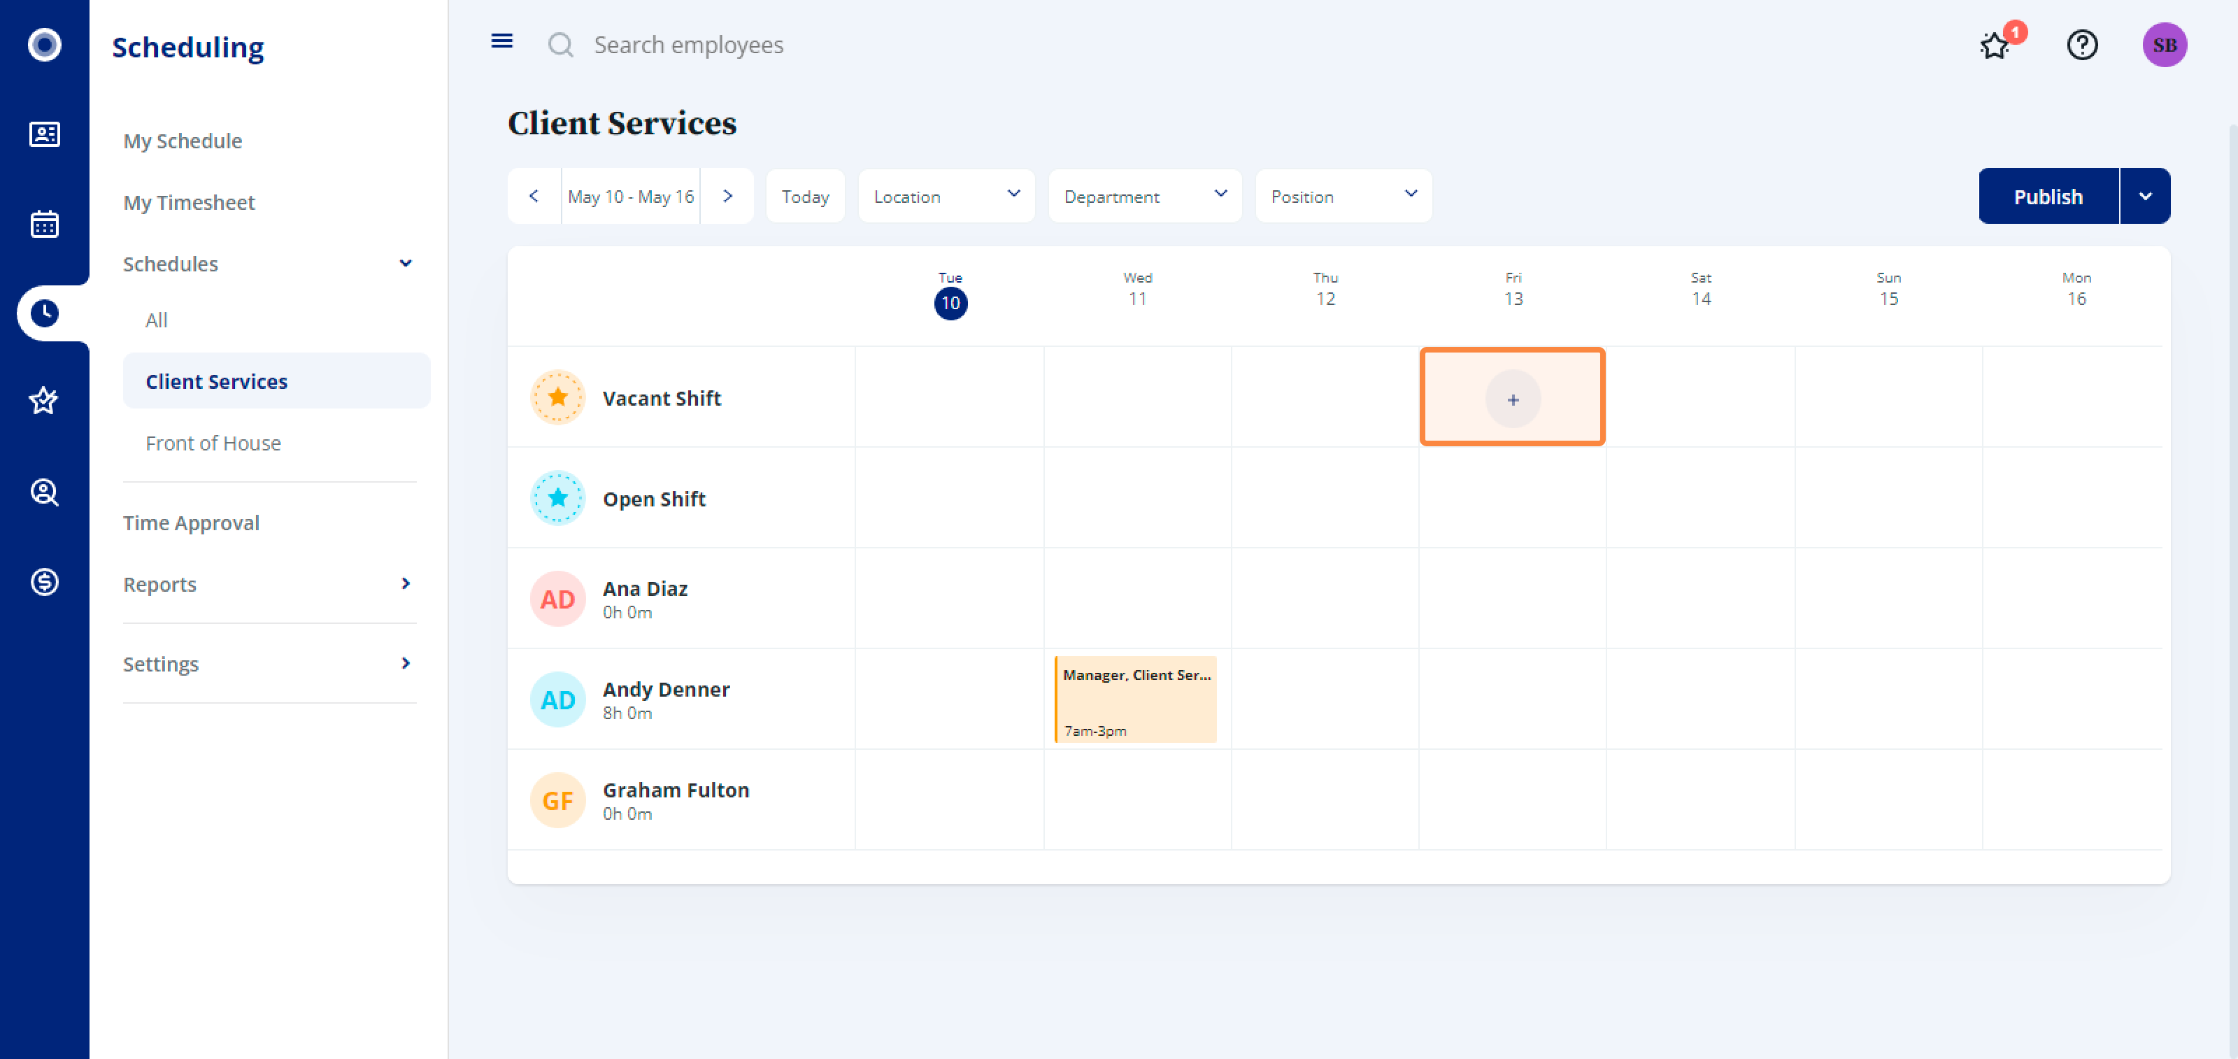This screenshot has width=2238, height=1059.
Task: Click the search magnifier icon
Action: [x=561, y=45]
